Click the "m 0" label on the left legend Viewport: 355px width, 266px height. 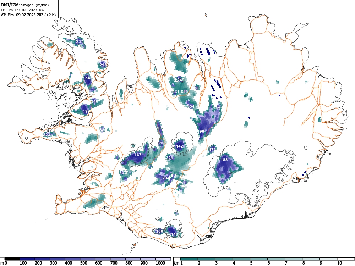tap(4, 263)
